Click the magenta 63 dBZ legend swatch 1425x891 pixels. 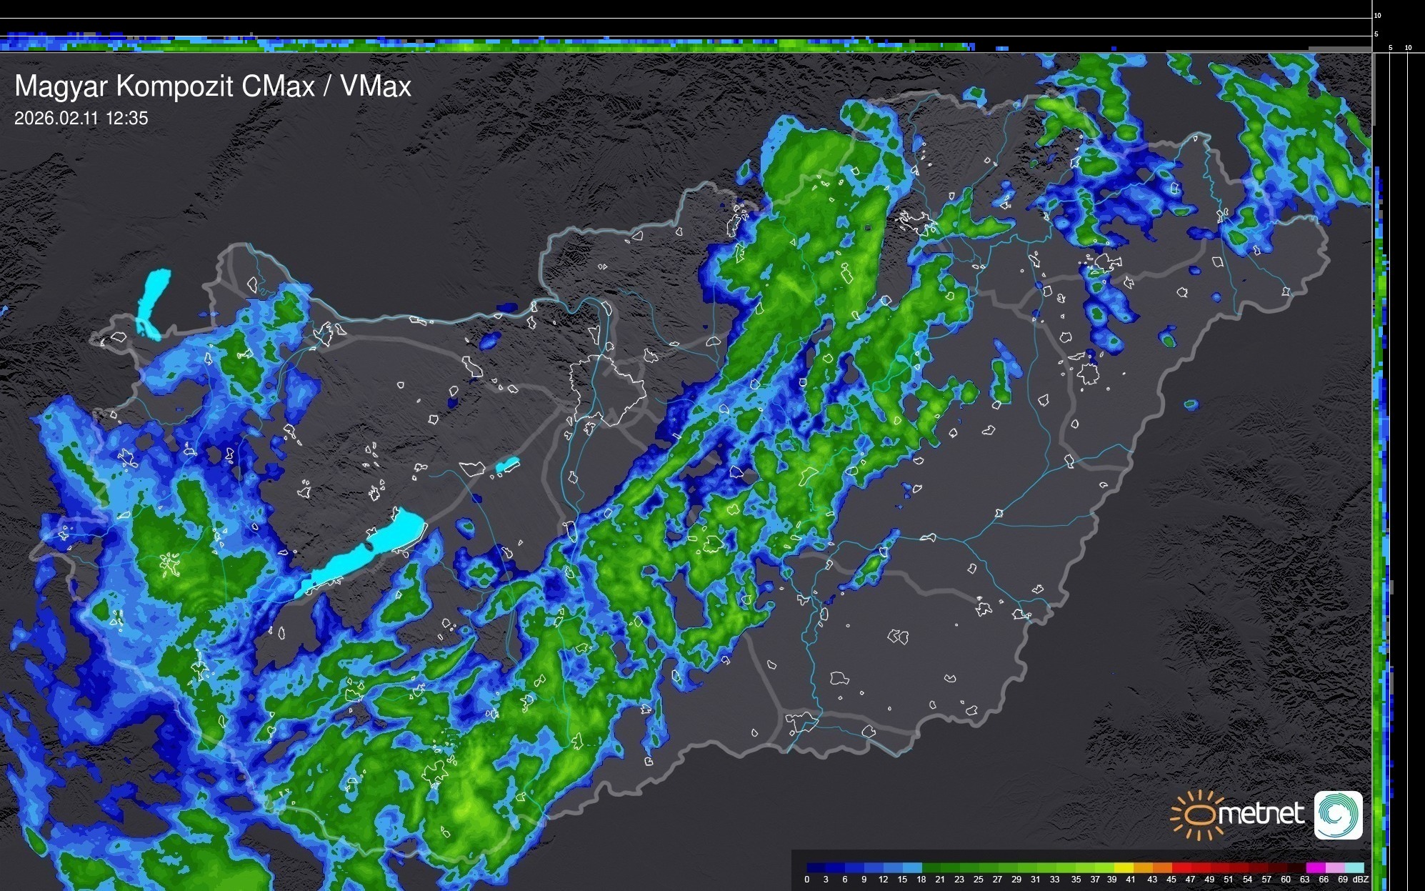coord(1316,867)
